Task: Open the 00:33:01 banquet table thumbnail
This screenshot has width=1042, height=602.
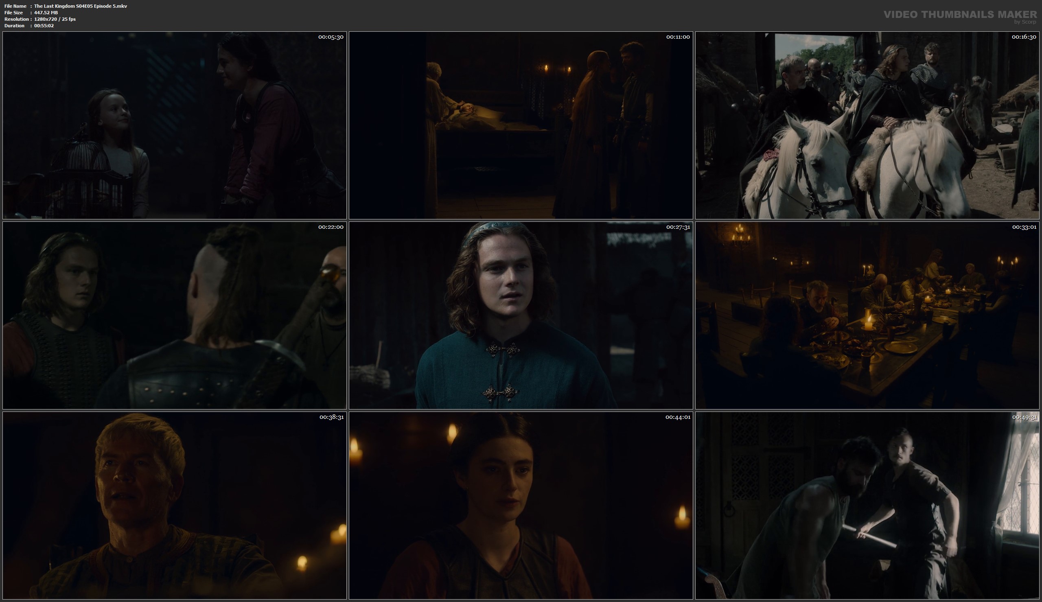Action: pos(867,315)
